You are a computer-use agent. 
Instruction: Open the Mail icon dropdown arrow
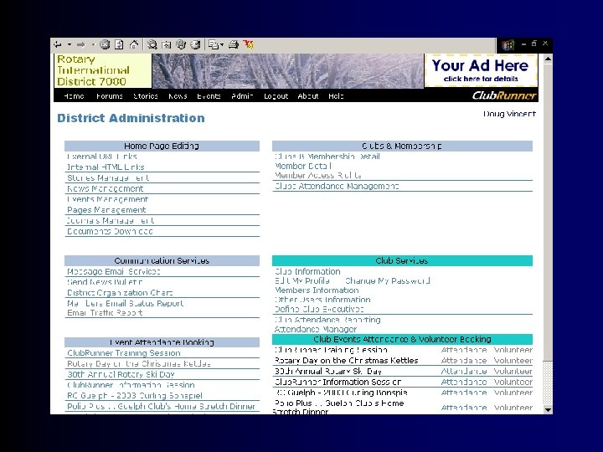click(222, 45)
